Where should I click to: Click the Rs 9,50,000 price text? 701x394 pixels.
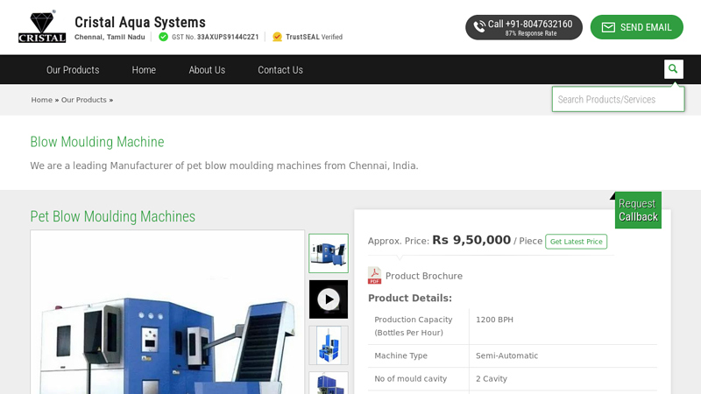click(x=471, y=240)
